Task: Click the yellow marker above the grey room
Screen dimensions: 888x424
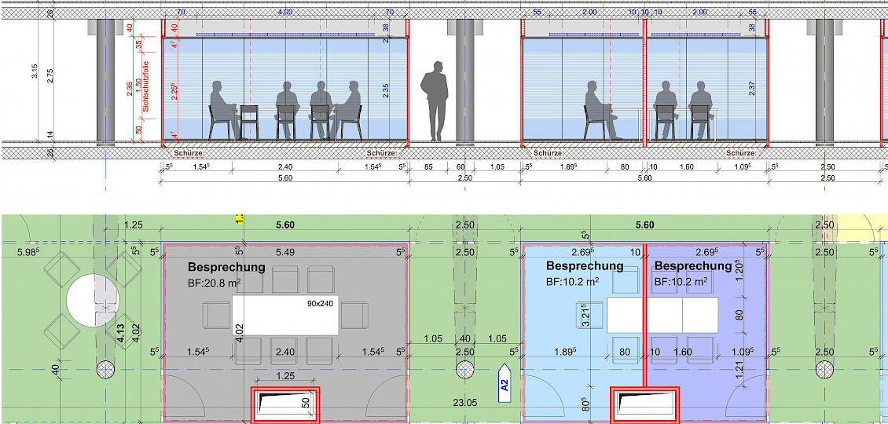Action: (239, 221)
